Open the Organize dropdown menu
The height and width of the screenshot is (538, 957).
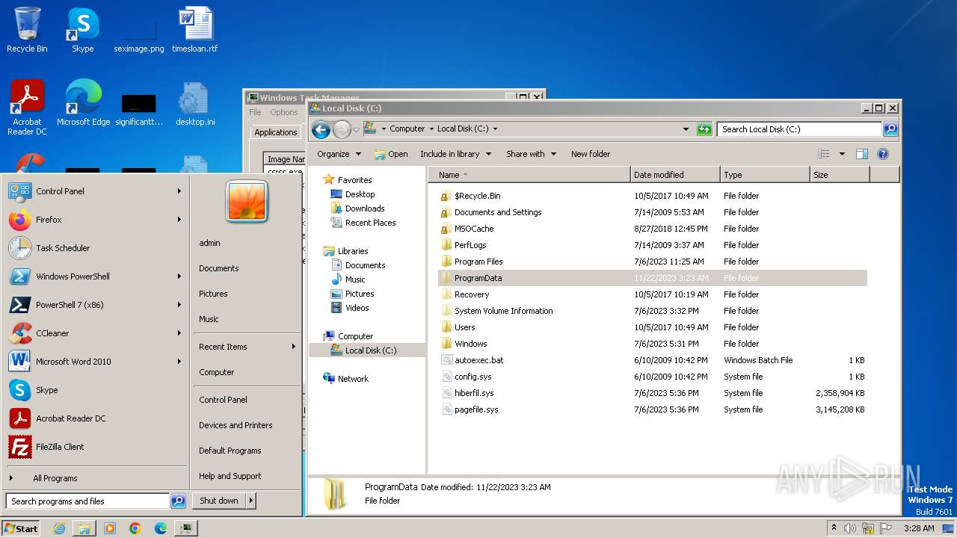pyautogui.click(x=339, y=154)
